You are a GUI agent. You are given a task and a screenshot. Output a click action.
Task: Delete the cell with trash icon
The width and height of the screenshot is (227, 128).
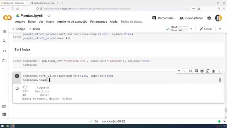click(214, 71)
